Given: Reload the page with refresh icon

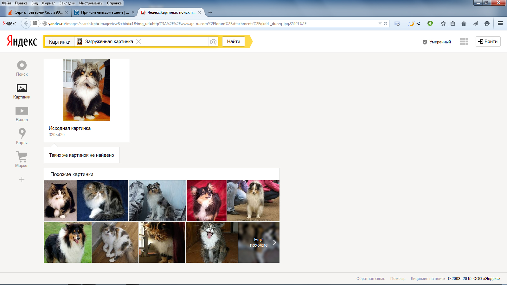Looking at the screenshot, I should coord(386,23).
